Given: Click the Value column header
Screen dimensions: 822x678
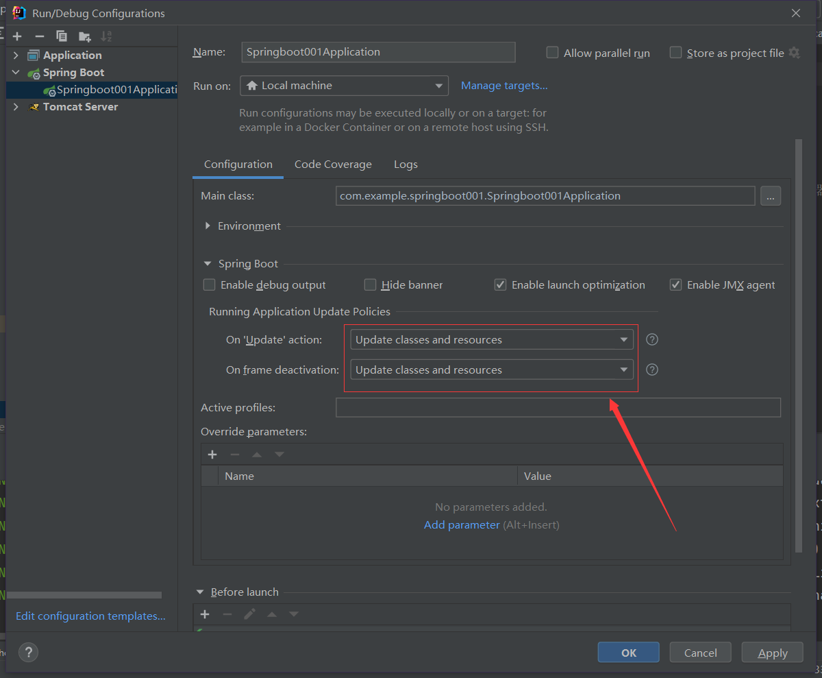Looking at the screenshot, I should 650,476.
